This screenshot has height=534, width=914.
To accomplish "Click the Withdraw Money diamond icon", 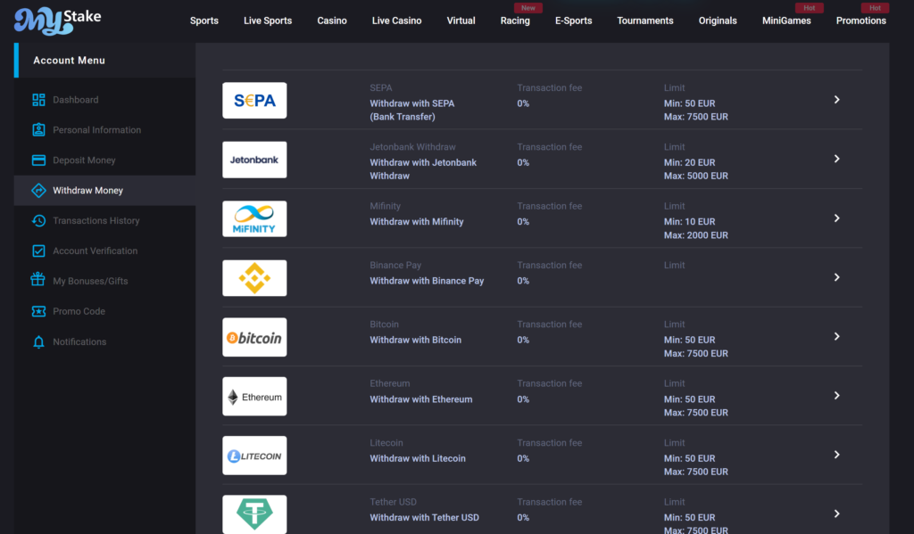I will click(38, 191).
